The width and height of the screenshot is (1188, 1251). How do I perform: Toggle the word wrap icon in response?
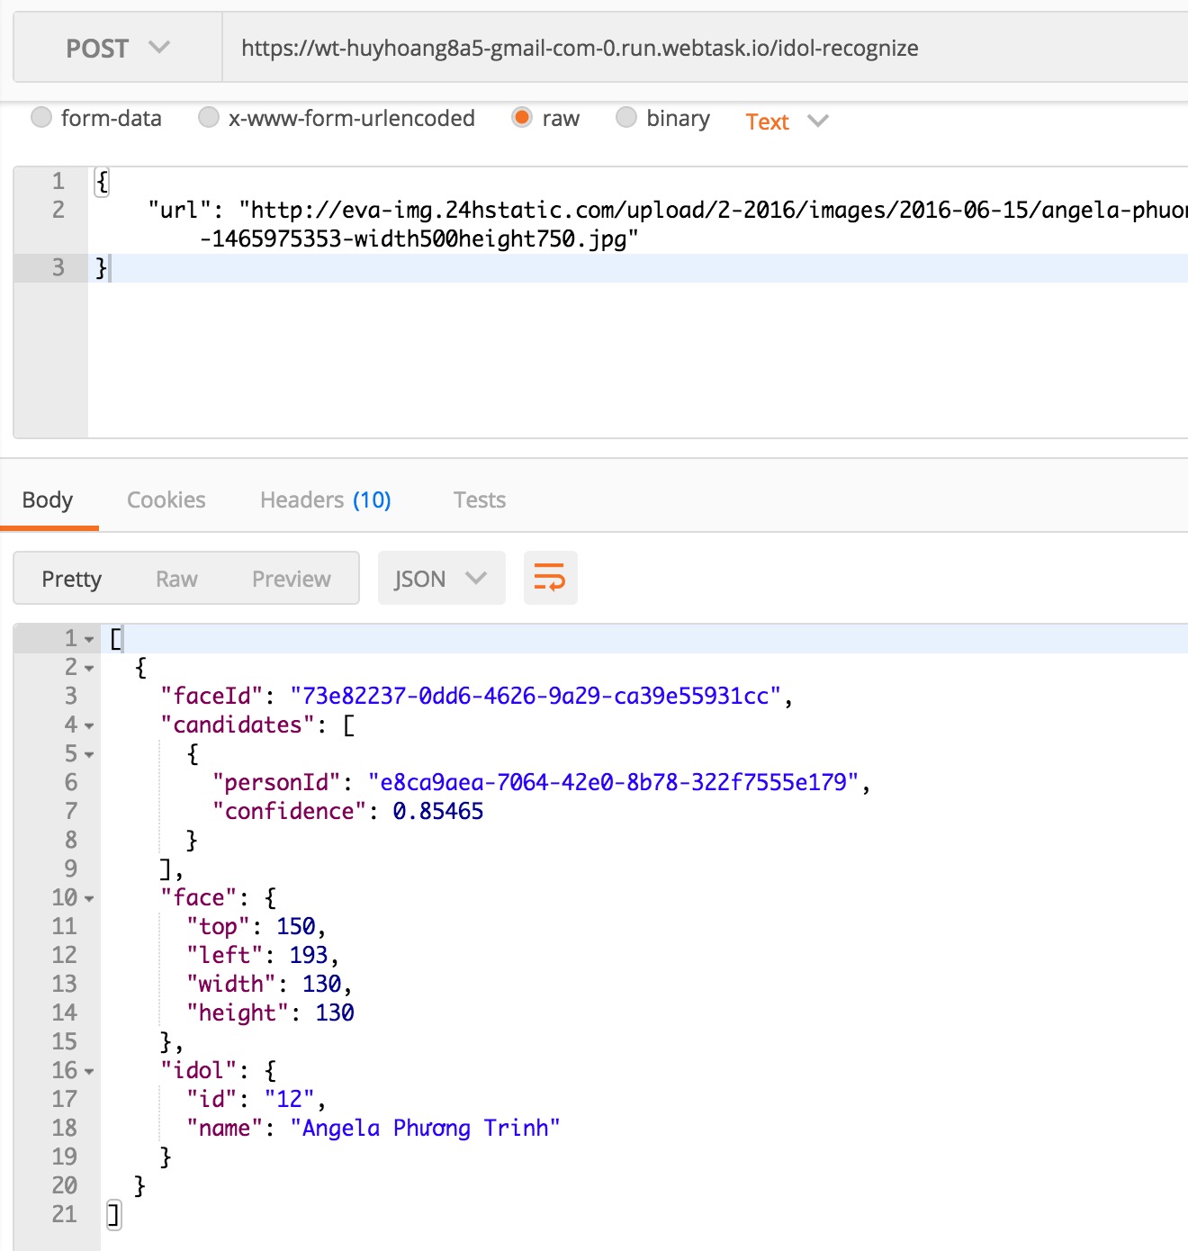point(550,578)
